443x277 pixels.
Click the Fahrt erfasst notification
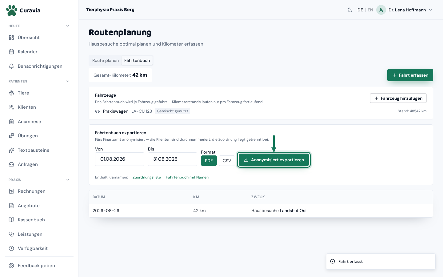(381, 261)
